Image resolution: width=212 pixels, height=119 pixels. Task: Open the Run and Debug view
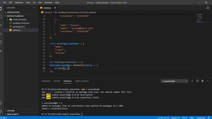click(1, 34)
